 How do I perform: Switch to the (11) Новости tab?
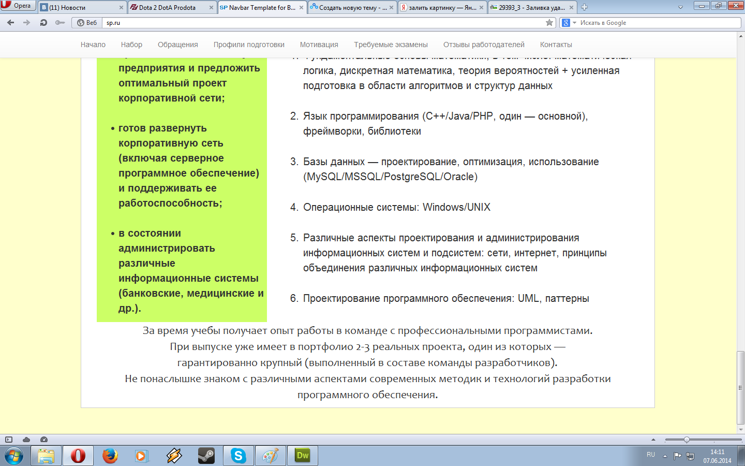(x=82, y=7)
